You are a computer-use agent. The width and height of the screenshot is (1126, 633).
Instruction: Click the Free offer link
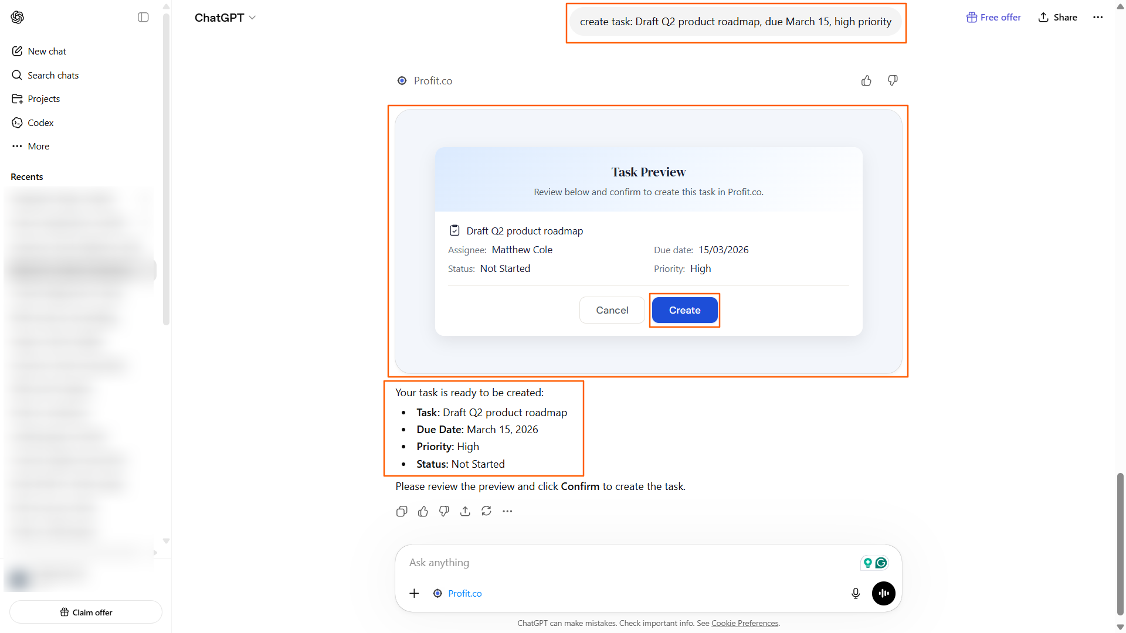(993, 17)
